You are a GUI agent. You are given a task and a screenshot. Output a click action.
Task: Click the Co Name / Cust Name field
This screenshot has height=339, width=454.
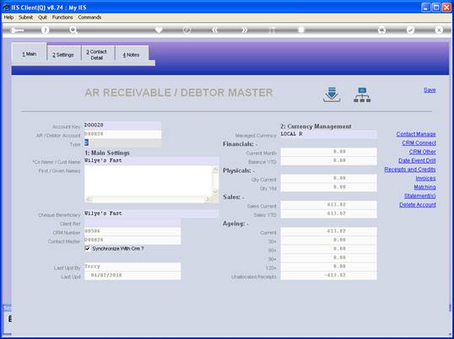(151, 161)
